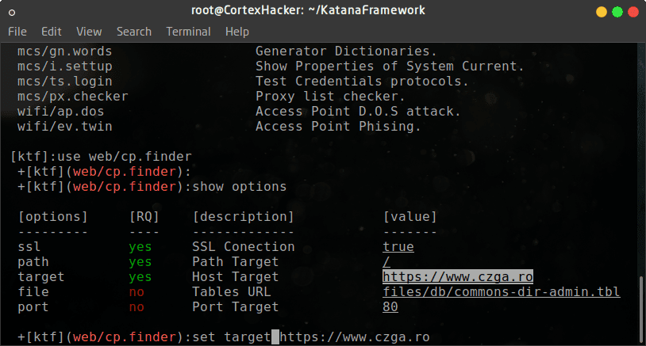Click the highlighted https://www.czga.ro target value
Screen dimensions: 646x346
click(x=458, y=276)
